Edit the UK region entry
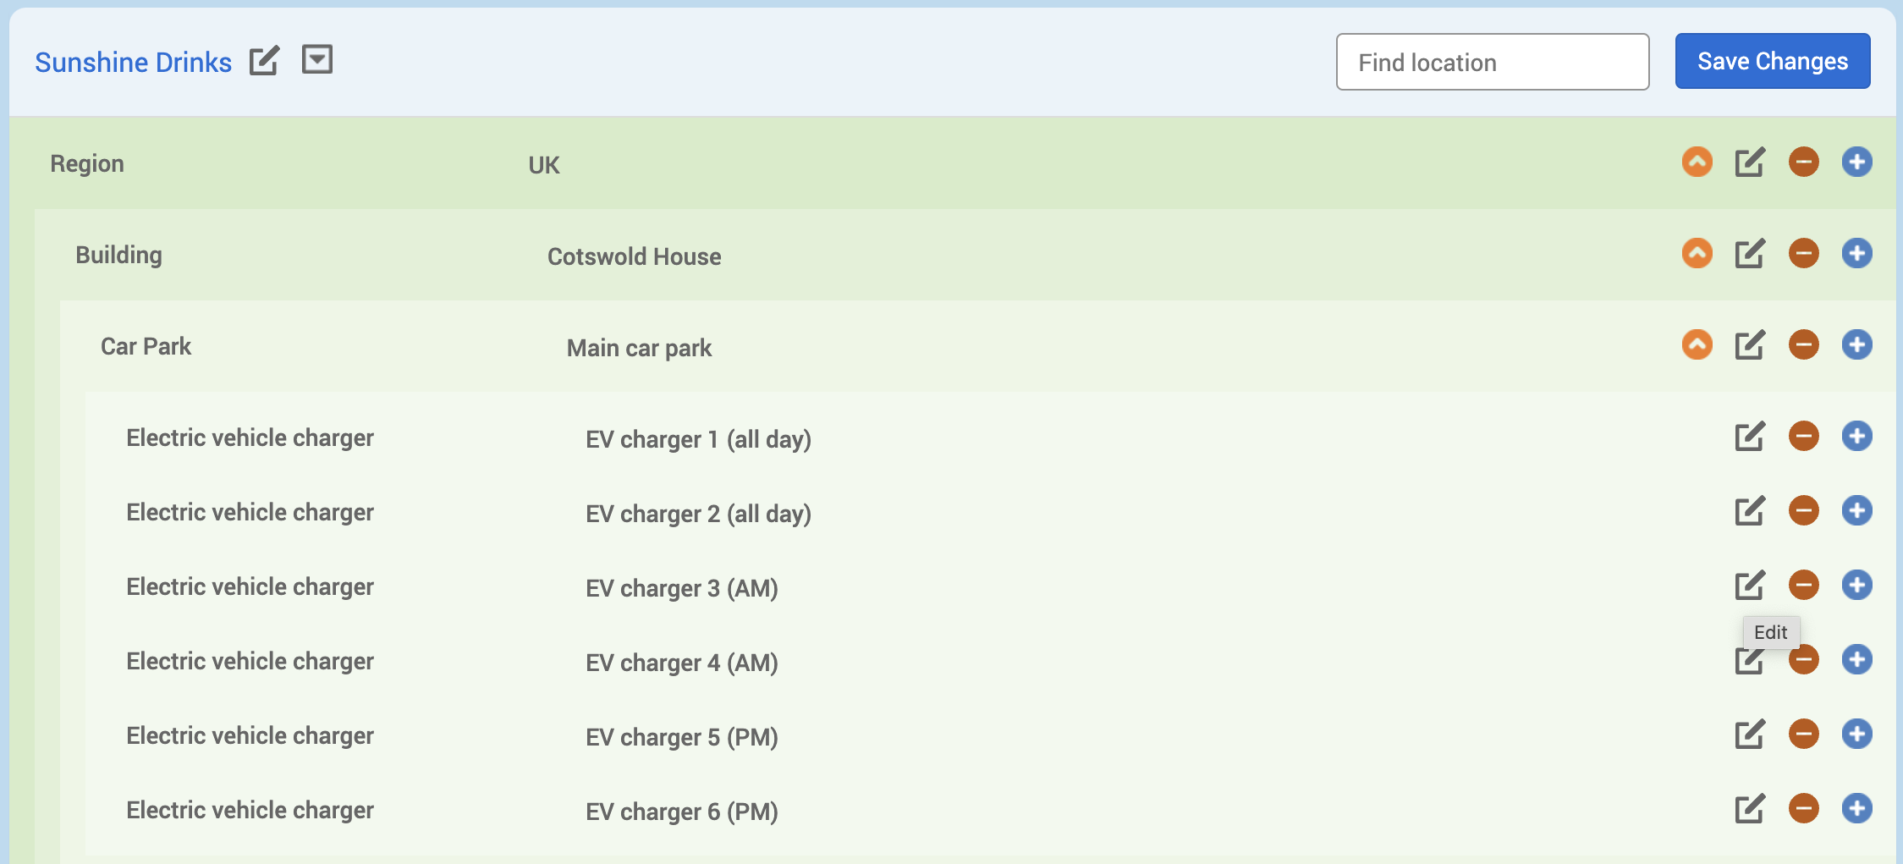 [1750, 162]
